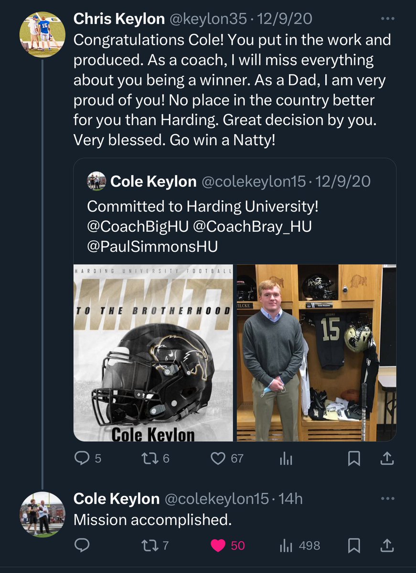Open Chris Keylon's profile picture
The width and height of the screenshot is (416, 573).
(42, 34)
